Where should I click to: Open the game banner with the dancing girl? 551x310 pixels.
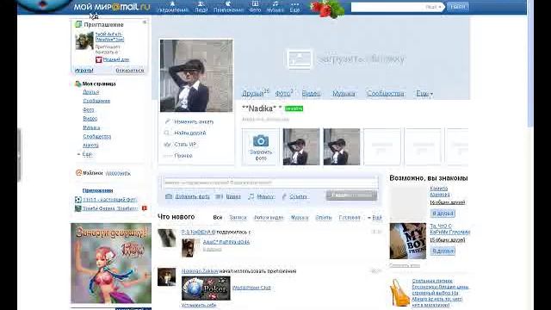111,263
